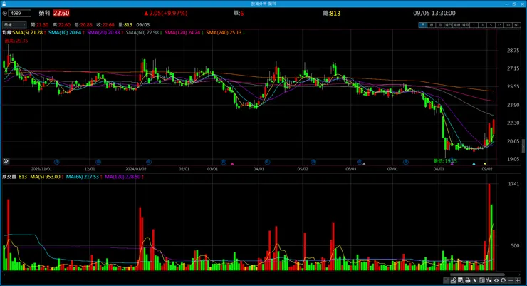This screenshot has width=527, height=286.
Task: Click the magenta triangle marker near 03/01
Action: coord(232,164)
